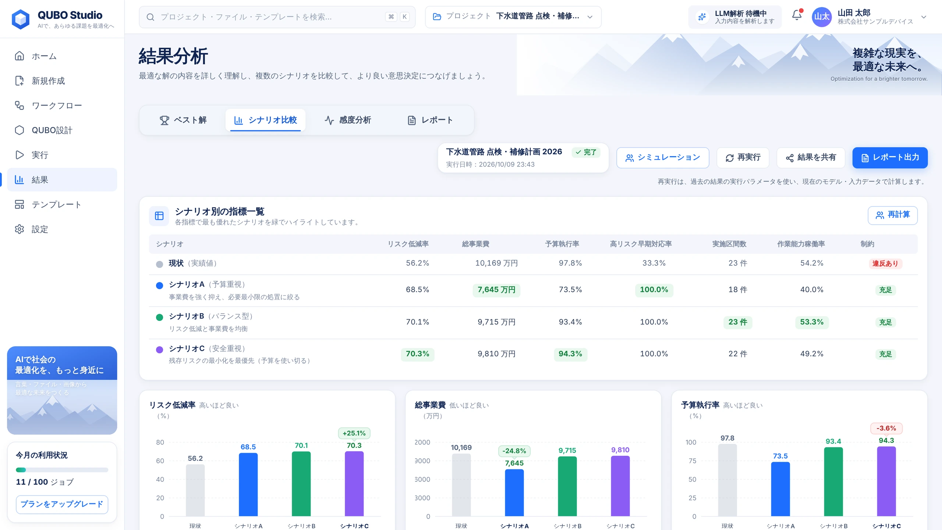Click the 完了 status badge
This screenshot has height=530, width=942.
click(586, 152)
